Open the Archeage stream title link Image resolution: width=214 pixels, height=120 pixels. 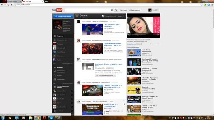coord(108,65)
